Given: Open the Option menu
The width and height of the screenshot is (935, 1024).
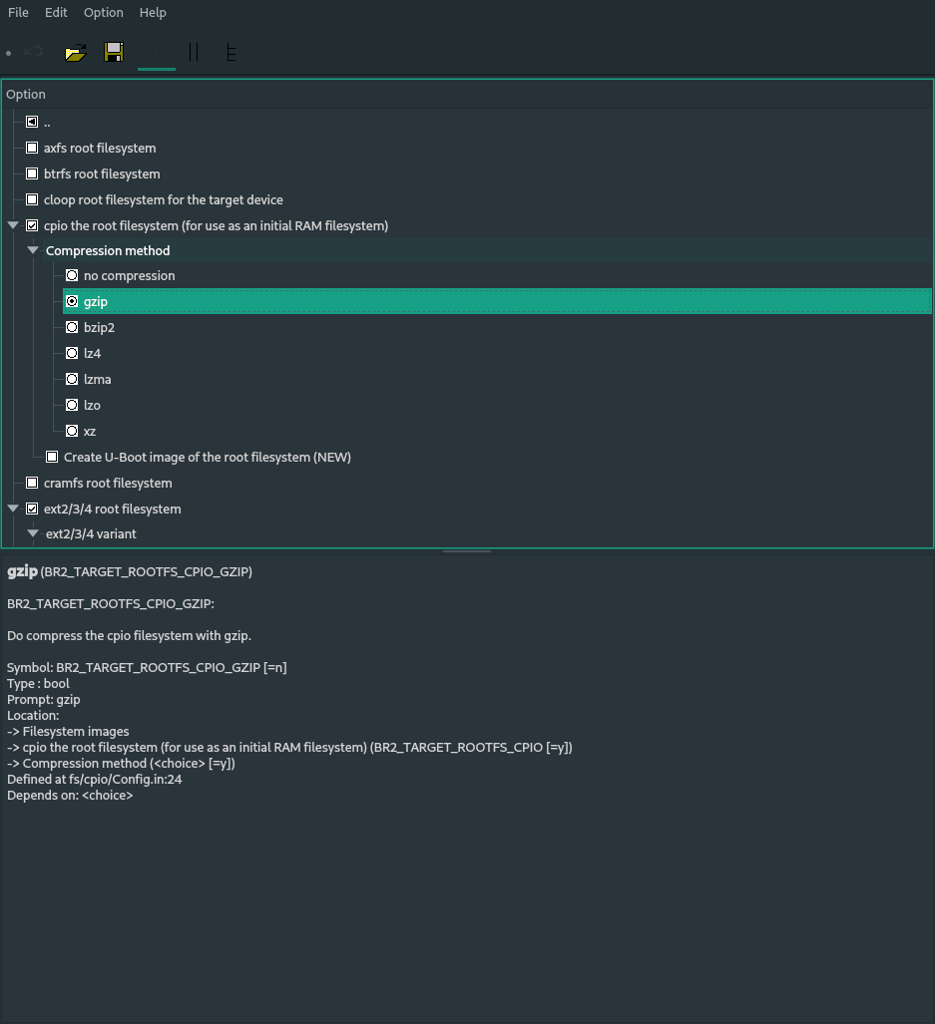Looking at the screenshot, I should click(103, 12).
